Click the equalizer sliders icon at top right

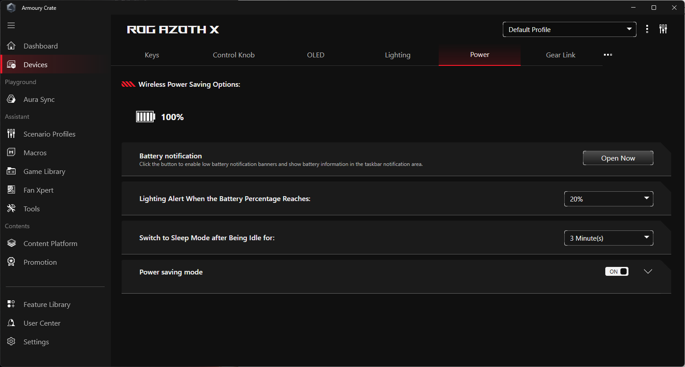click(x=663, y=29)
